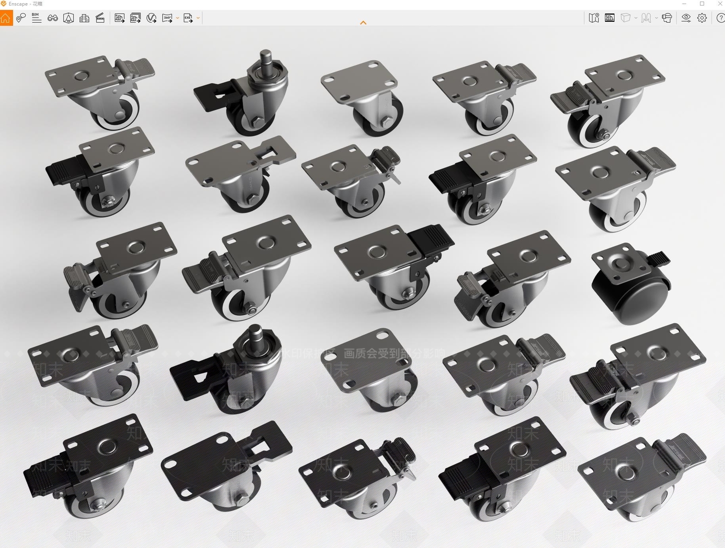Screen dimensions: 725x548
Task: Open the collaborative annotations icon
Action: pos(21,18)
